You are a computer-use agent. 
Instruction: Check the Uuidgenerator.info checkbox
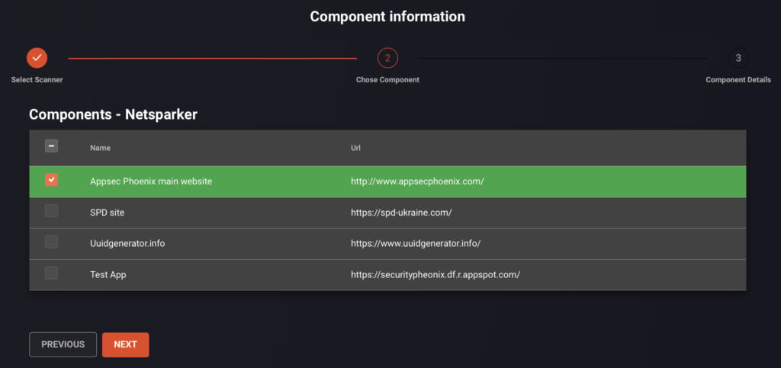click(x=51, y=242)
